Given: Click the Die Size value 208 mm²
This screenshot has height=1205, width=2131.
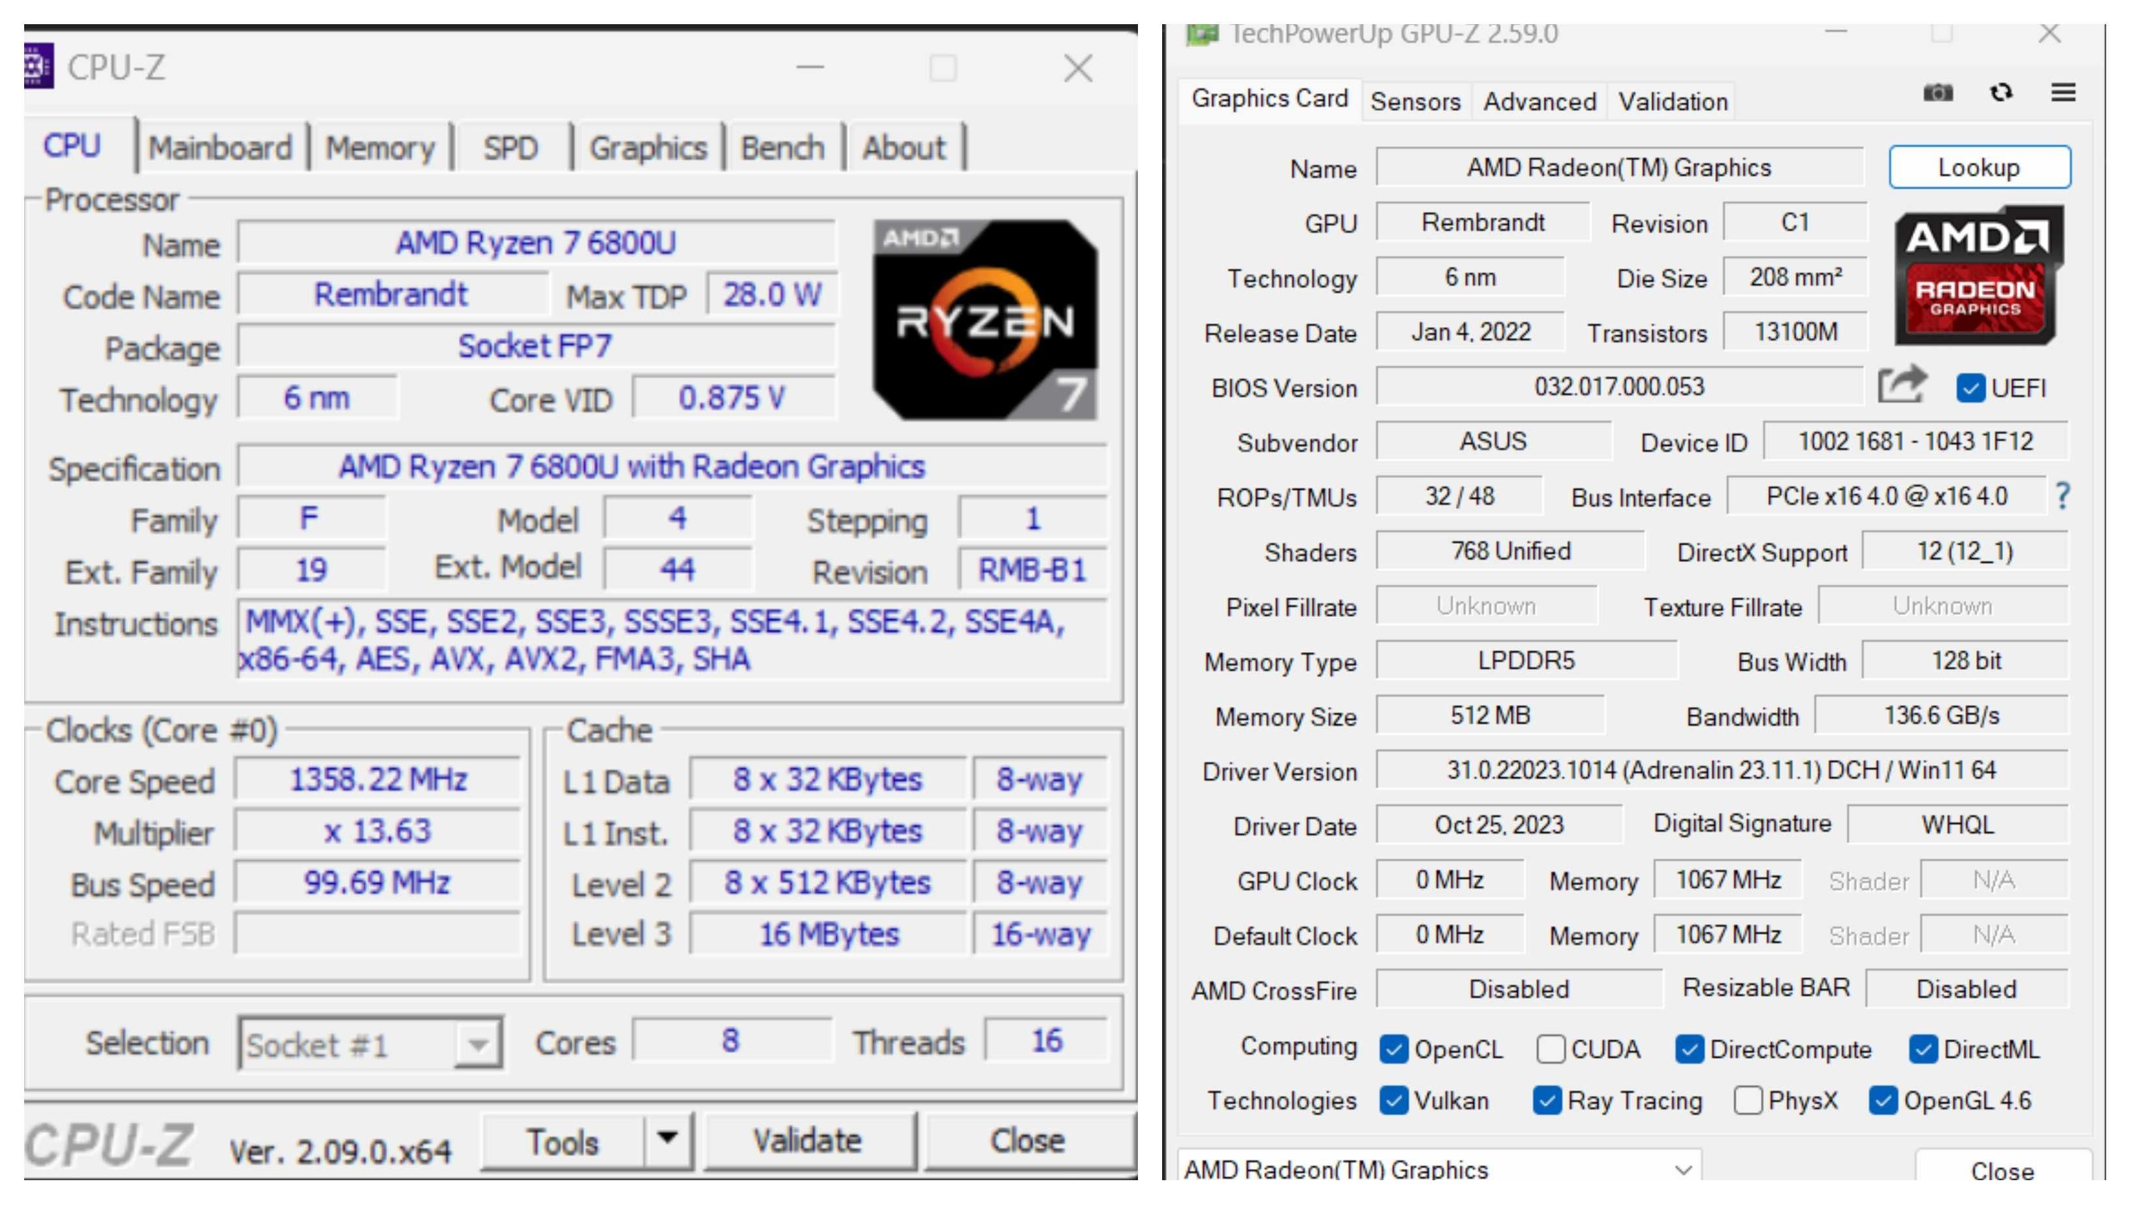Looking at the screenshot, I should (x=1796, y=277).
